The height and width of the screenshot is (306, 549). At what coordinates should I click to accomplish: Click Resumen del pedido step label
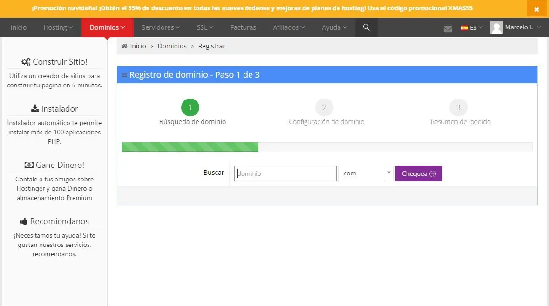[461, 122]
